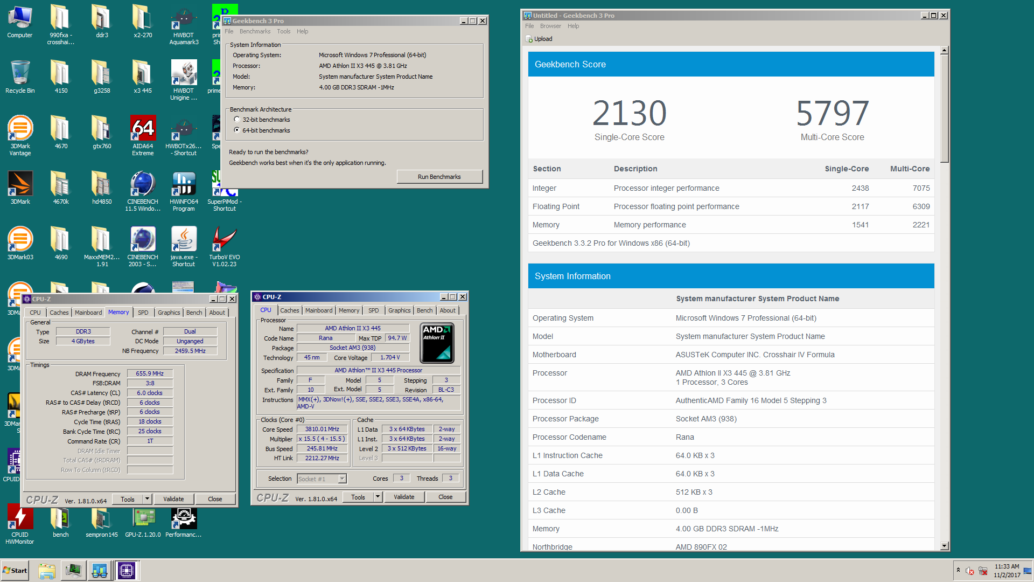
Task: Select 32-bit benchmarks option
Action: point(237,120)
